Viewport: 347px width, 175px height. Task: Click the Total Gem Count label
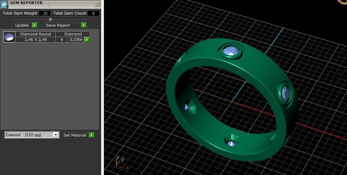[69, 13]
